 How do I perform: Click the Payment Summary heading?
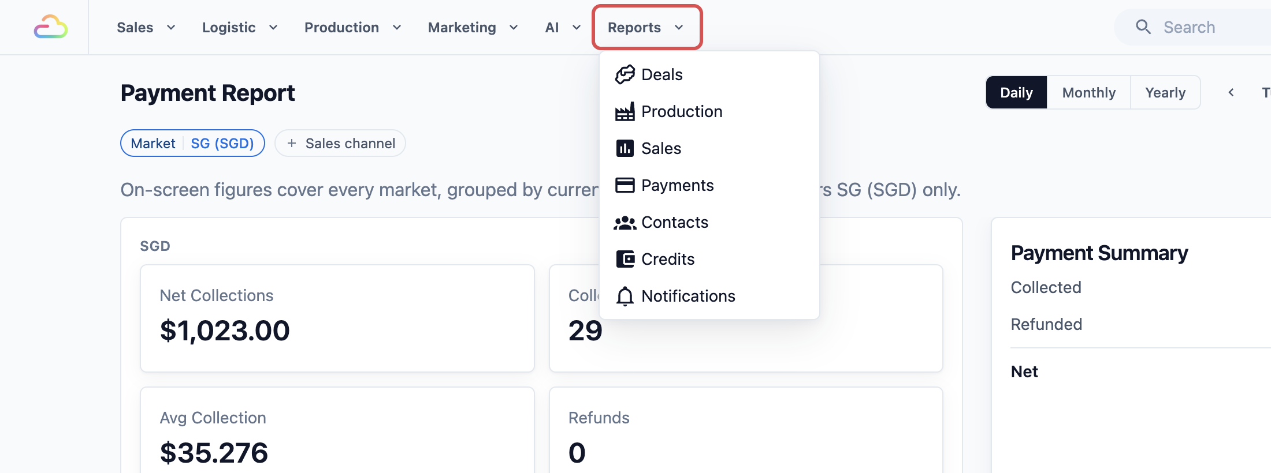pos(1099,253)
